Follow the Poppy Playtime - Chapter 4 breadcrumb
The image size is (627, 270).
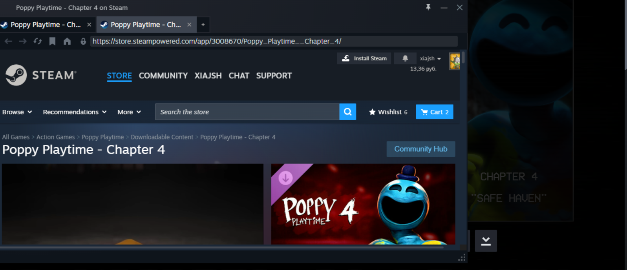pyautogui.click(x=238, y=137)
